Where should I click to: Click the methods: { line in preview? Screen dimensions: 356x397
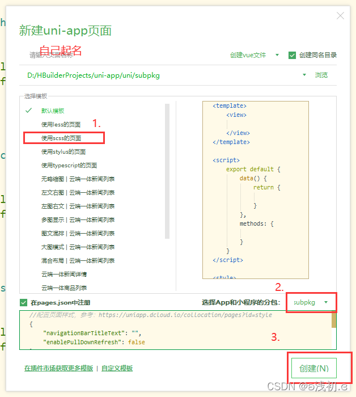pyautogui.click(x=257, y=223)
